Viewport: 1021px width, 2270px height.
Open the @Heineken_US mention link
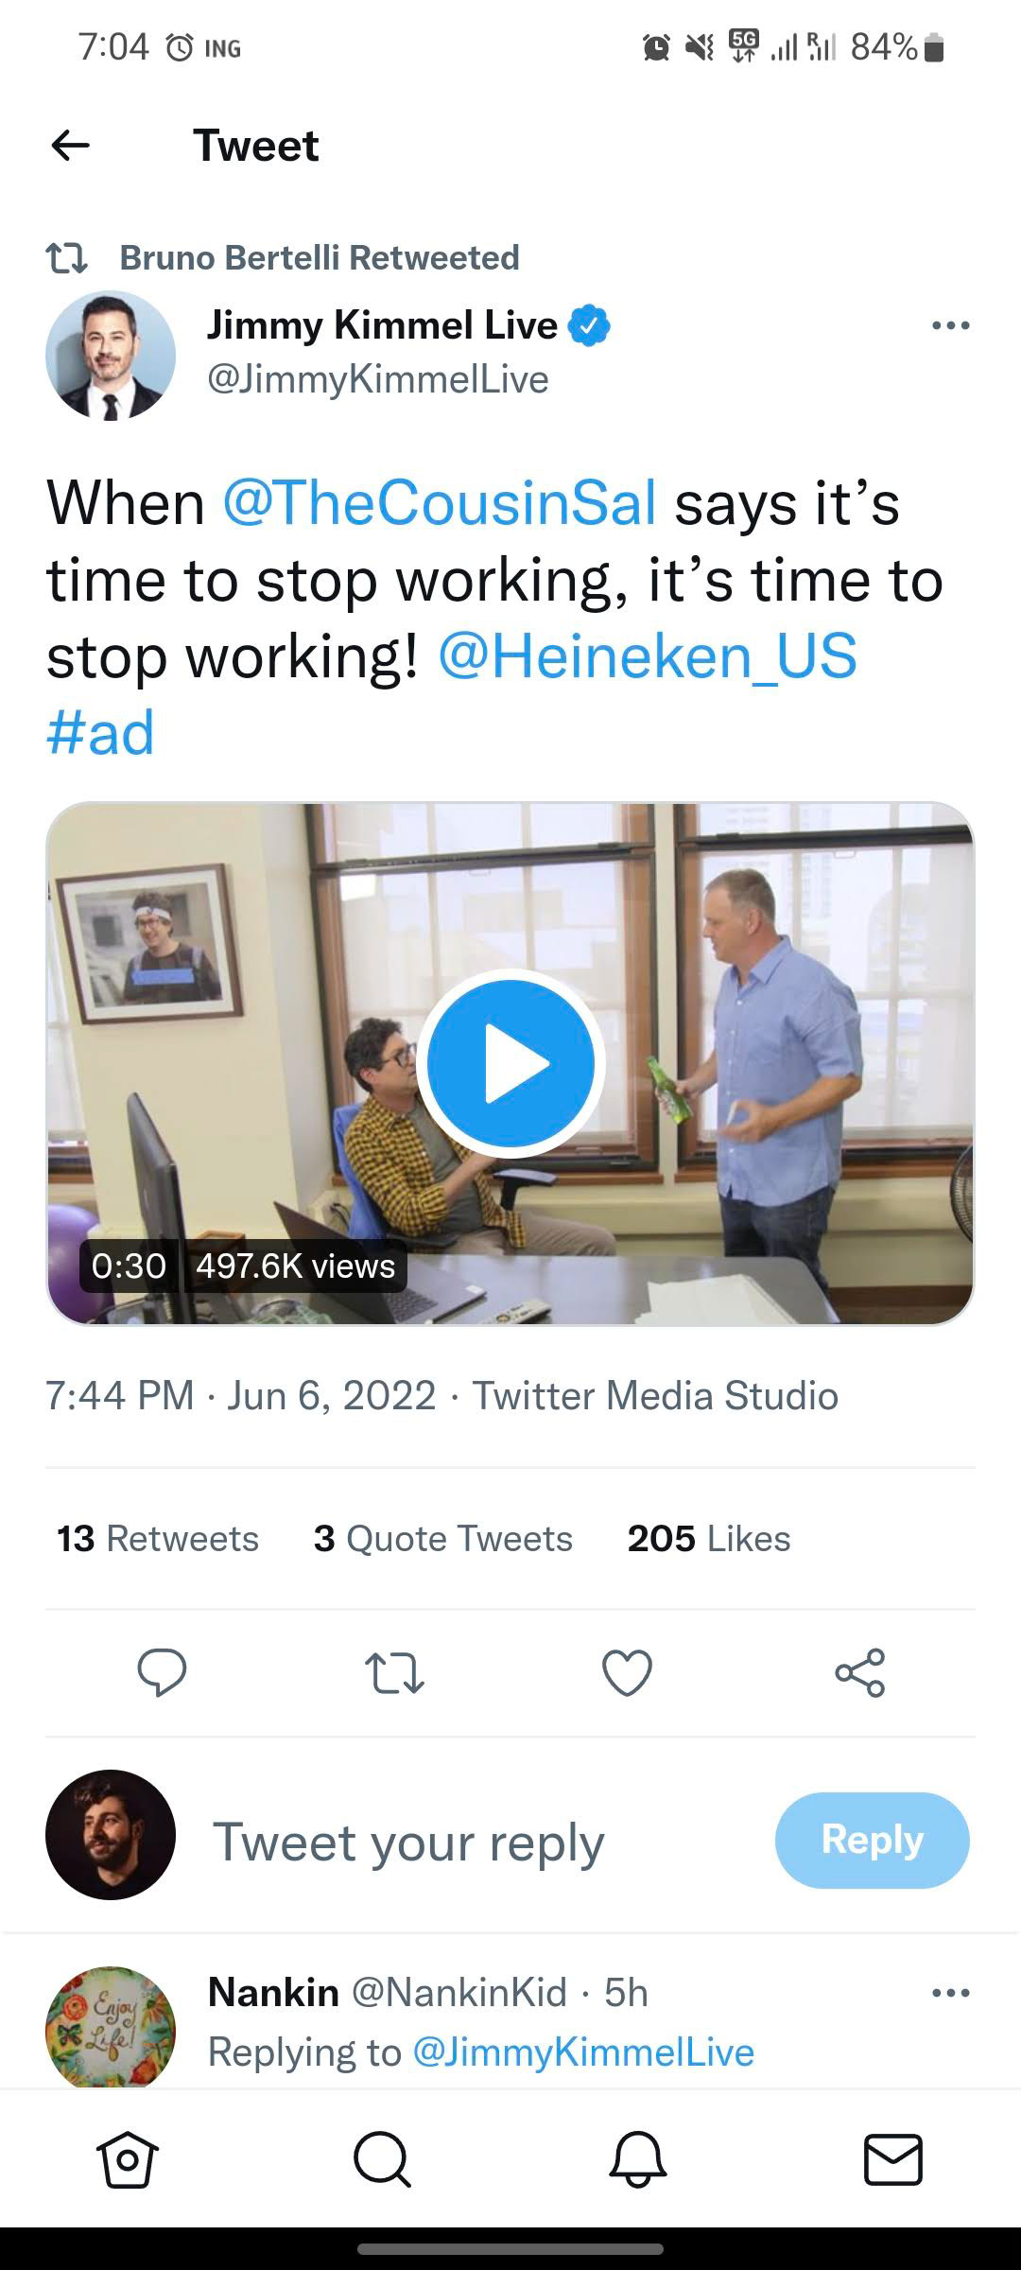(x=648, y=656)
